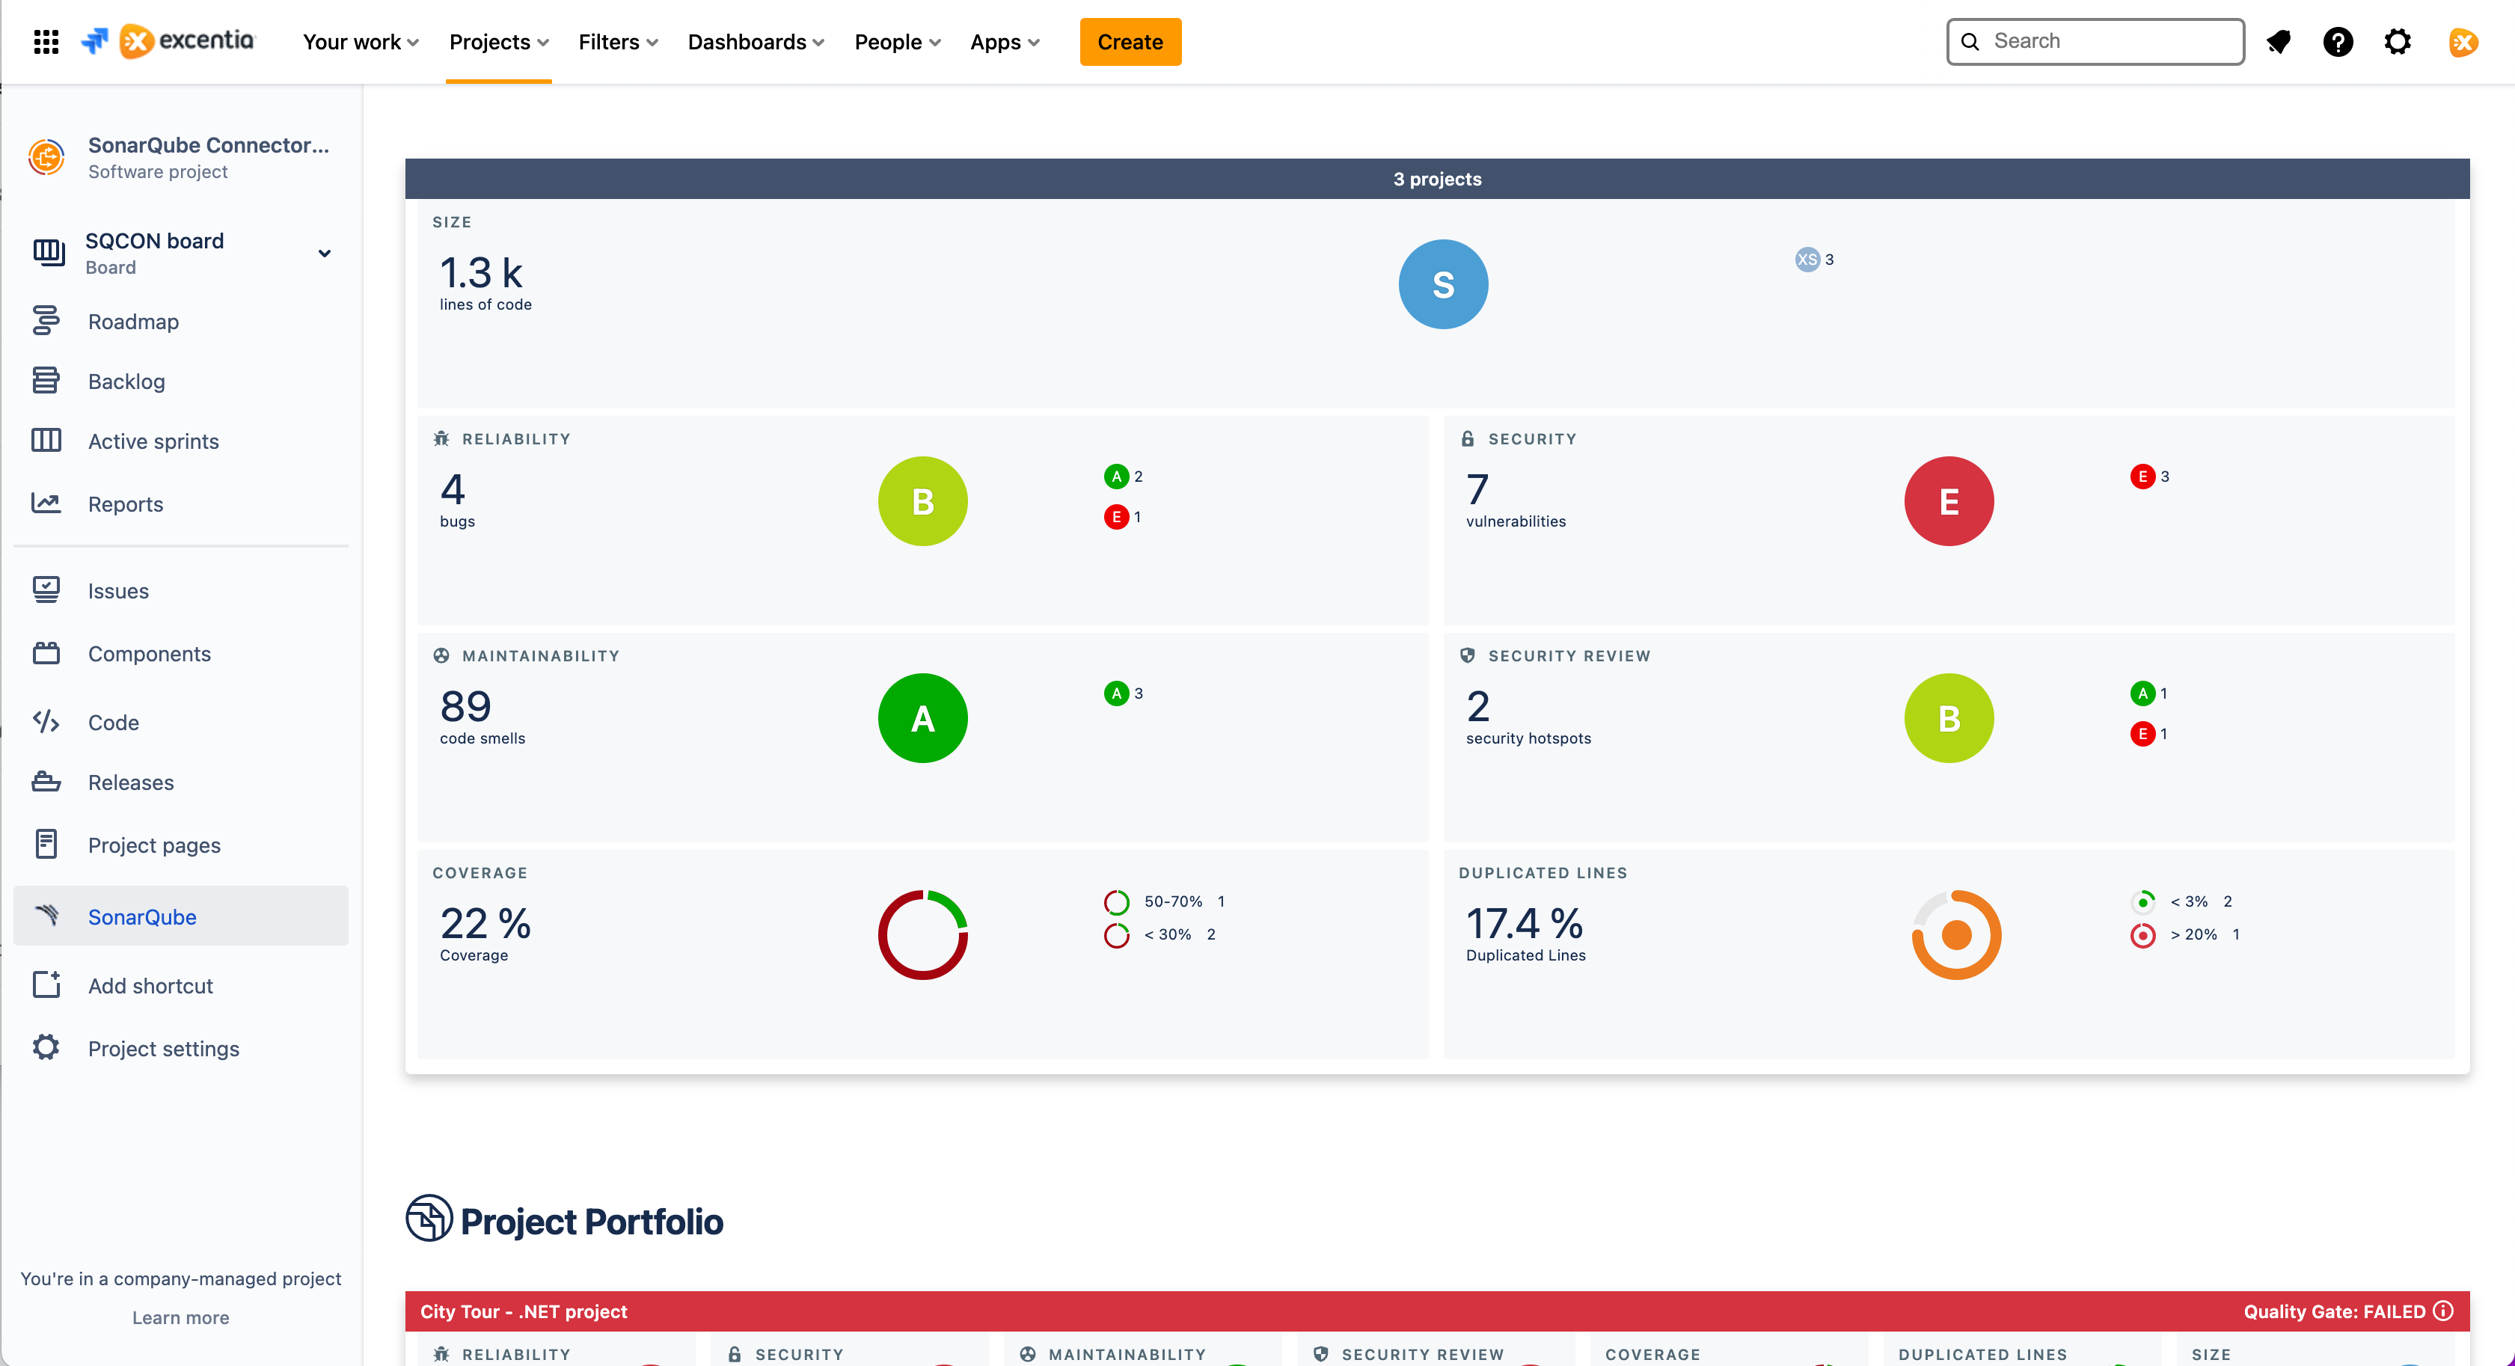Click the Quality Gate FAILED info icon
The width and height of the screenshot is (2515, 1366).
pyautogui.click(x=2444, y=1311)
